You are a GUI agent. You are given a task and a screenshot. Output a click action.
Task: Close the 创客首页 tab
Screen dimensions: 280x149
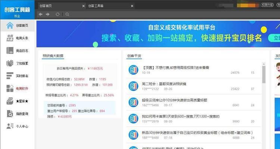point(83,6)
